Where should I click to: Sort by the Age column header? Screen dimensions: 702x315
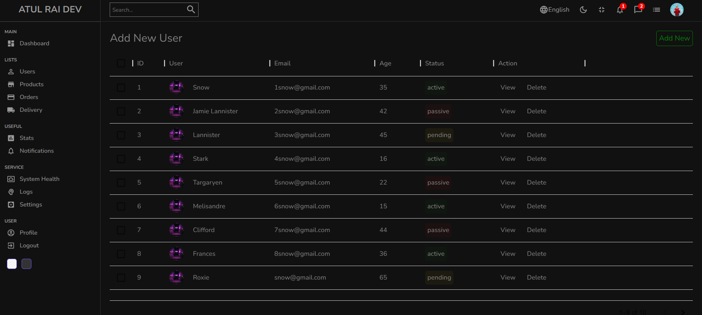[385, 63]
